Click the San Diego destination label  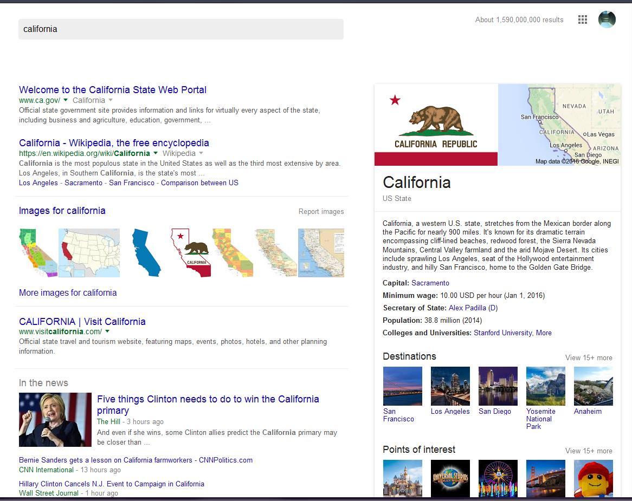[x=494, y=412]
